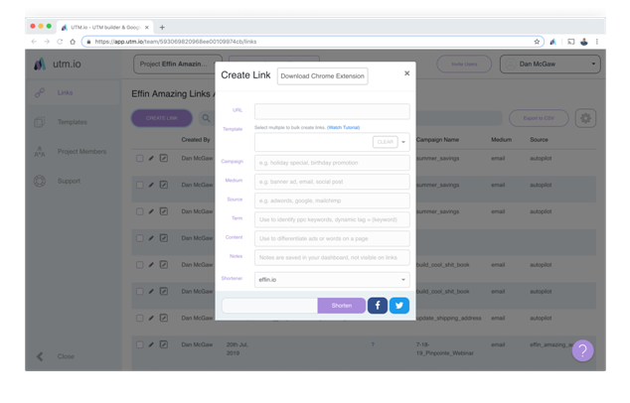Click the Links chain icon in sidebar
This screenshot has width=630, height=403.
[x=40, y=92]
